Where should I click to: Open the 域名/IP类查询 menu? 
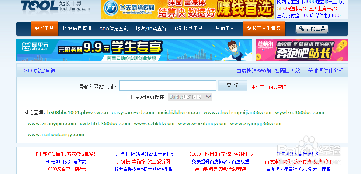point(151,29)
